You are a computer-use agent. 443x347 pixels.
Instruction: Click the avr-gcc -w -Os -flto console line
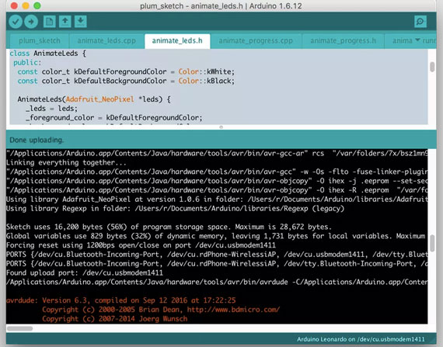click(x=217, y=172)
